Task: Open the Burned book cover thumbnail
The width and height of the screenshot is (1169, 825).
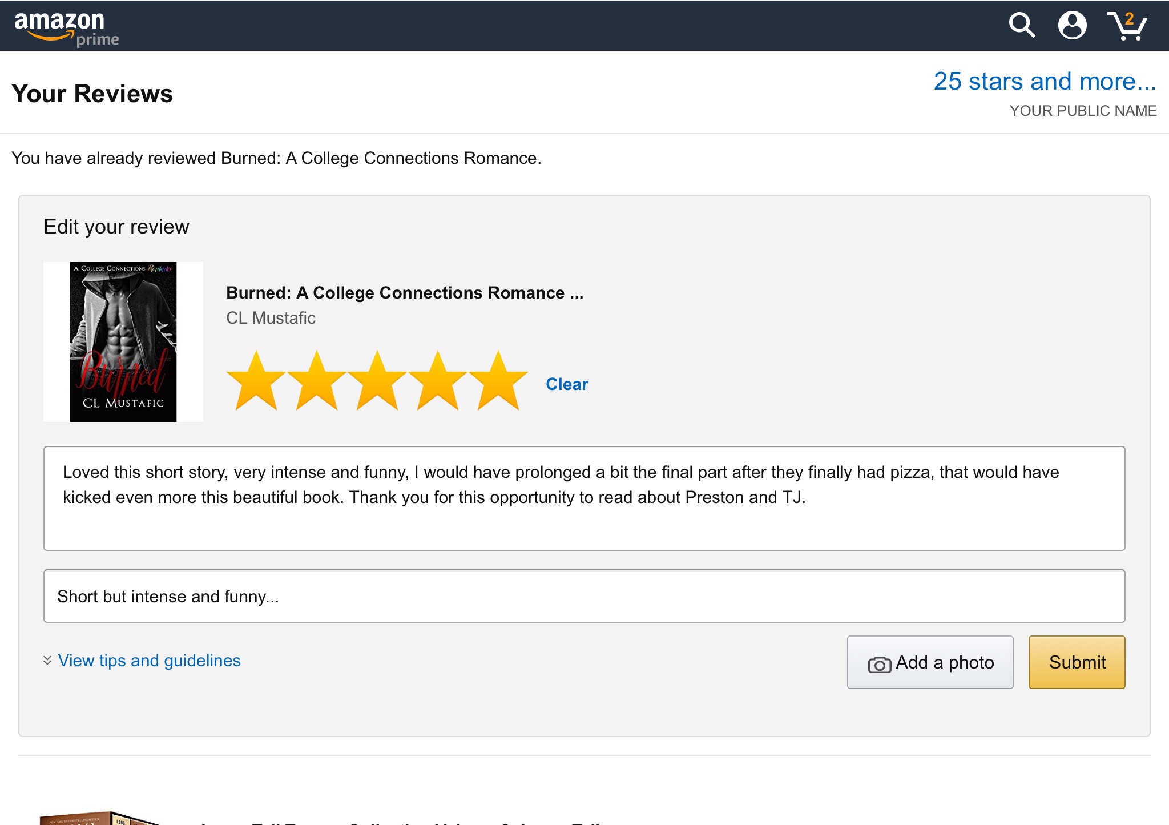Action: click(123, 342)
